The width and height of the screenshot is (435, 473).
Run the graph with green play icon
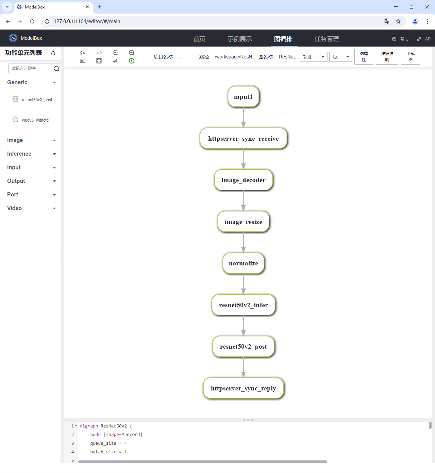[x=132, y=61]
